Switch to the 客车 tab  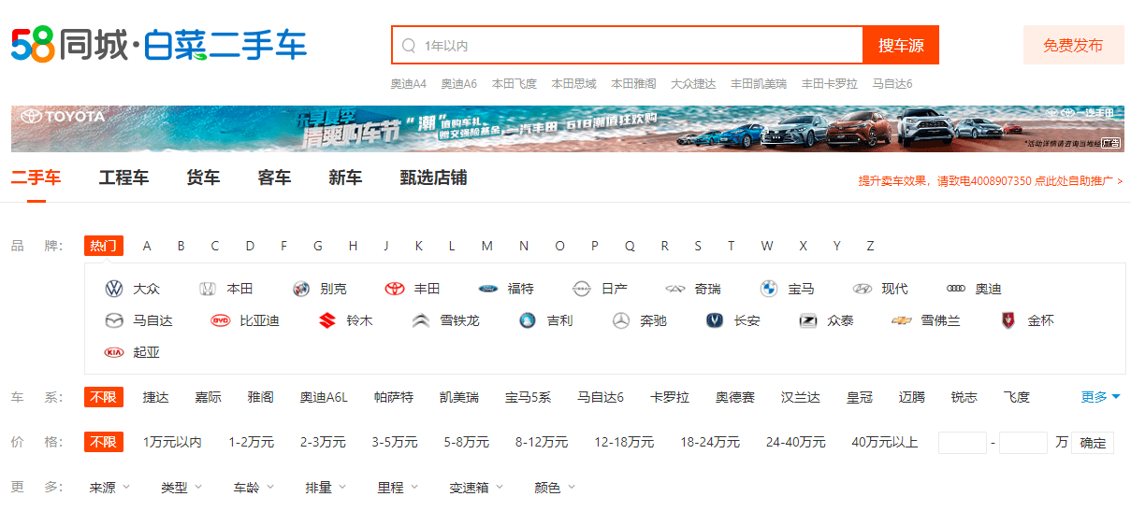[x=274, y=177]
